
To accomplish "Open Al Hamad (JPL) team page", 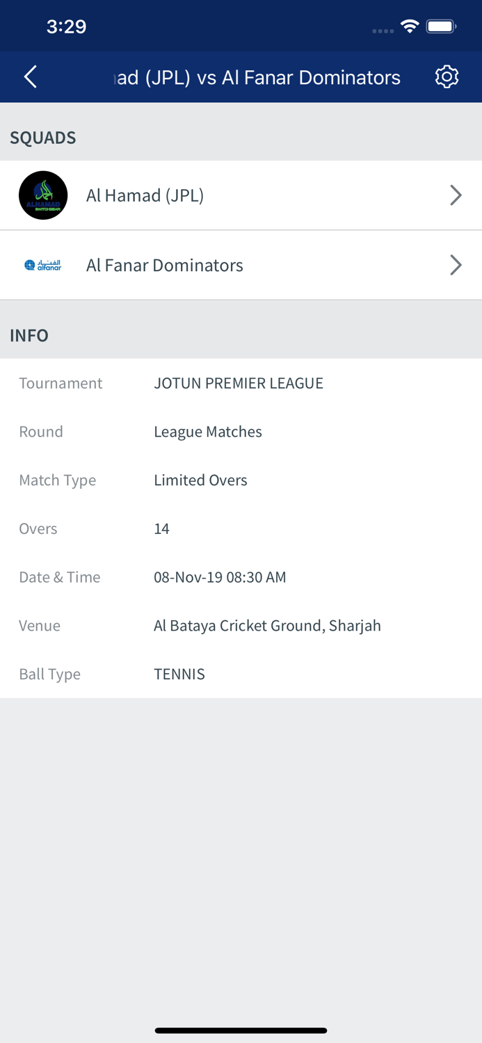I will coord(145,195).
